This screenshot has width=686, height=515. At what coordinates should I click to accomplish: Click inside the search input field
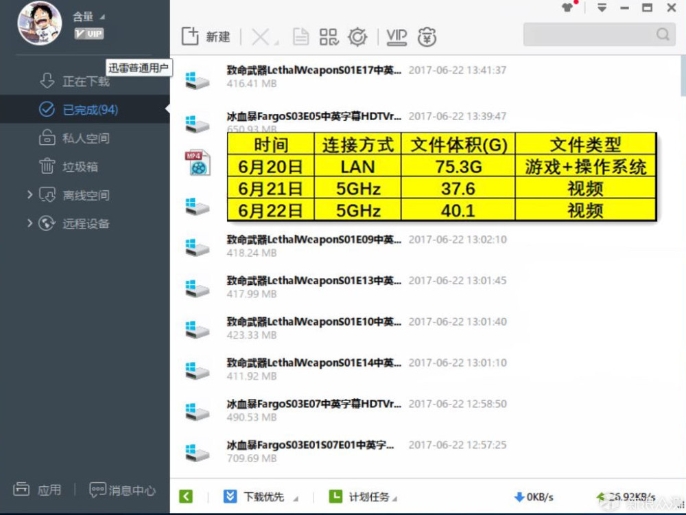point(590,34)
